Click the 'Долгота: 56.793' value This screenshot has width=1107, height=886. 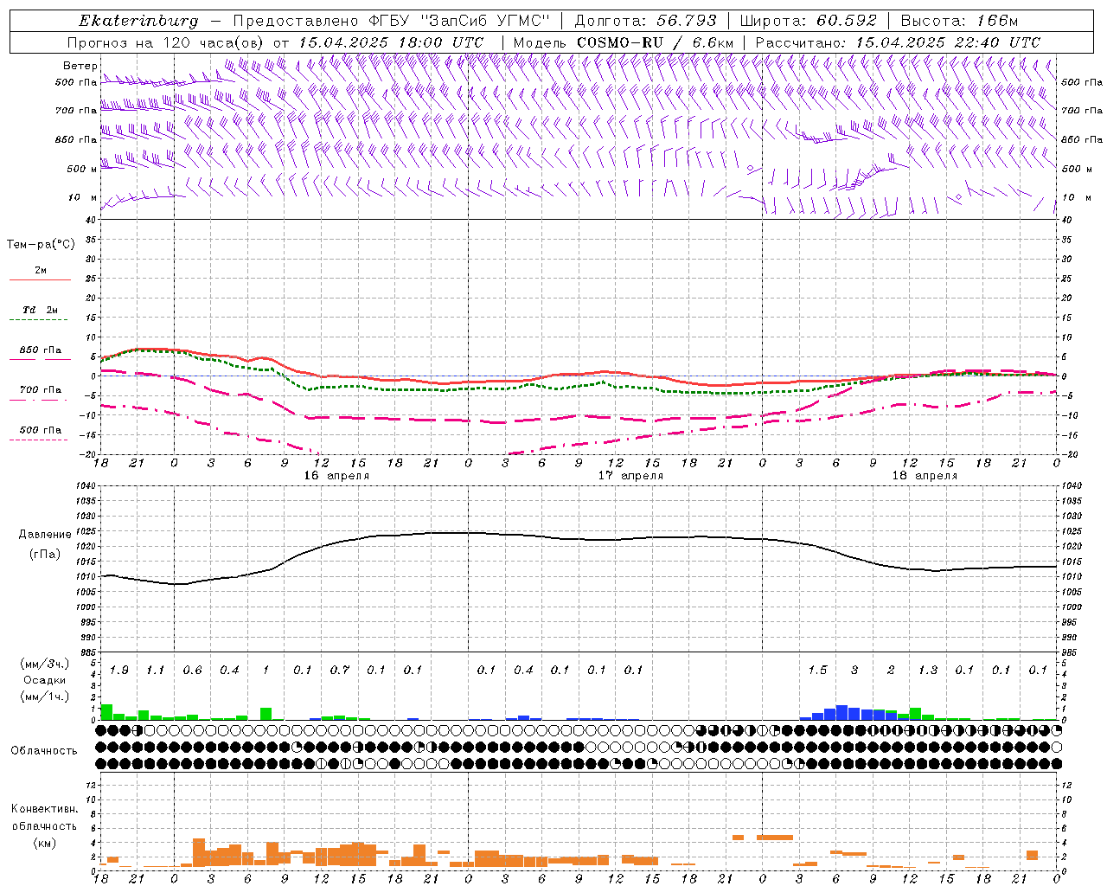644,21
